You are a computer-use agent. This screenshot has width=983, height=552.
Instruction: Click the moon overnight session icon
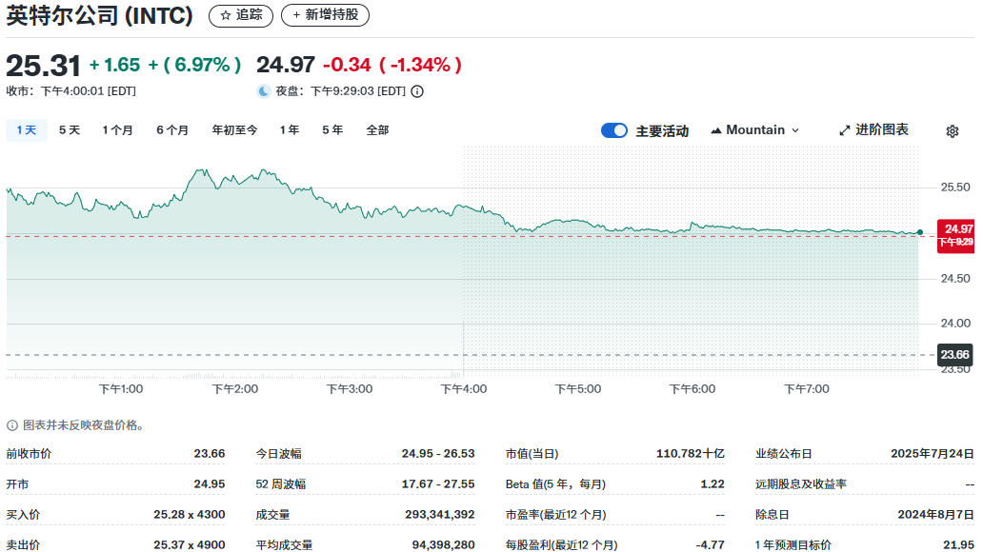click(263, 91)
